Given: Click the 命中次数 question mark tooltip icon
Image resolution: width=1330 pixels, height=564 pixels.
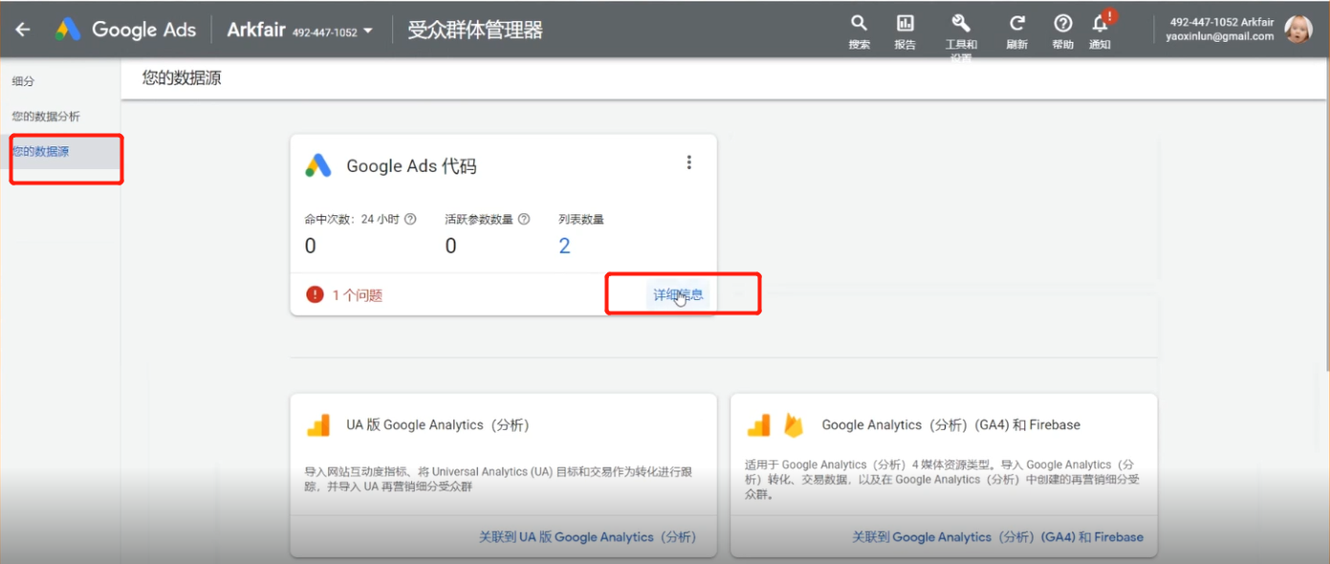Looking at the screenshot, I should pyautogui.click(x=410, y=218).
